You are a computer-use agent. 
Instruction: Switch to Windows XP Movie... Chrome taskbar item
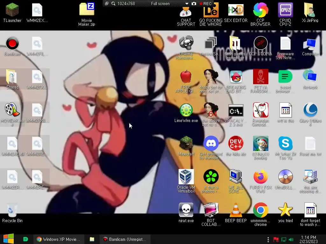point(59,239)
